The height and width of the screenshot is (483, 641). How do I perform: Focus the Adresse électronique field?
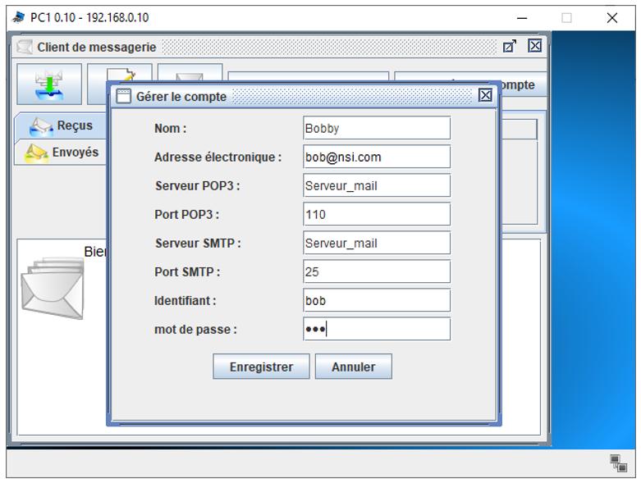click(x=376, y=157)
